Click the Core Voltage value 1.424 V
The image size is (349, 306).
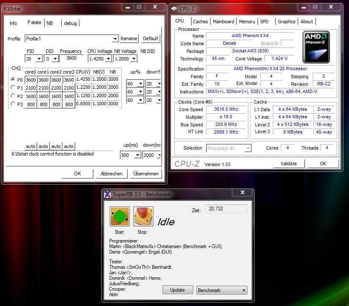coord(280,58)
